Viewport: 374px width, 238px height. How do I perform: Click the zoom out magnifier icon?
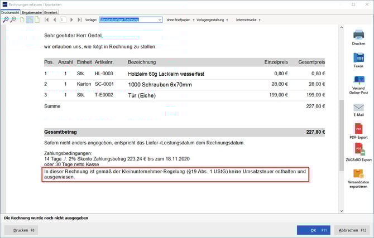tap(5, 20)
